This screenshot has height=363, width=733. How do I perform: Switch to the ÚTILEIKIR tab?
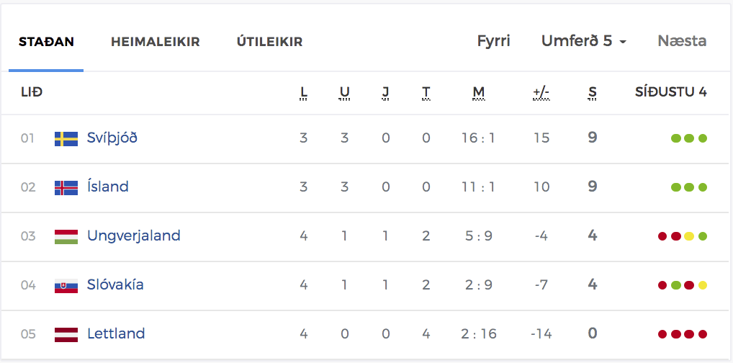(x=270, y=42)
